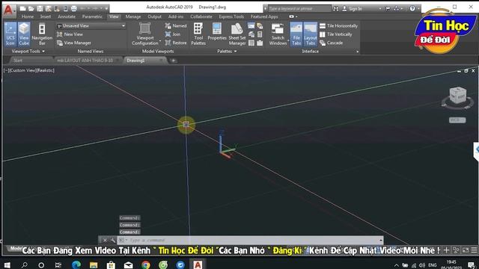Toggle File Tabs display
The width and height of the screenshot is (479, 269).
coord(296,34)
